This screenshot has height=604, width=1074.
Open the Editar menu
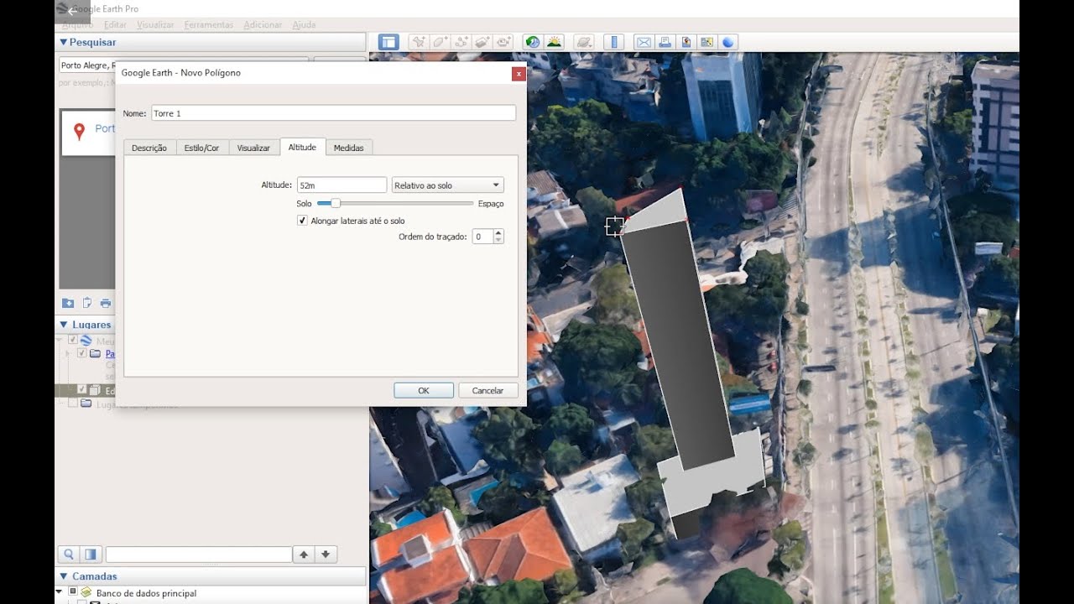pos(115,25)
